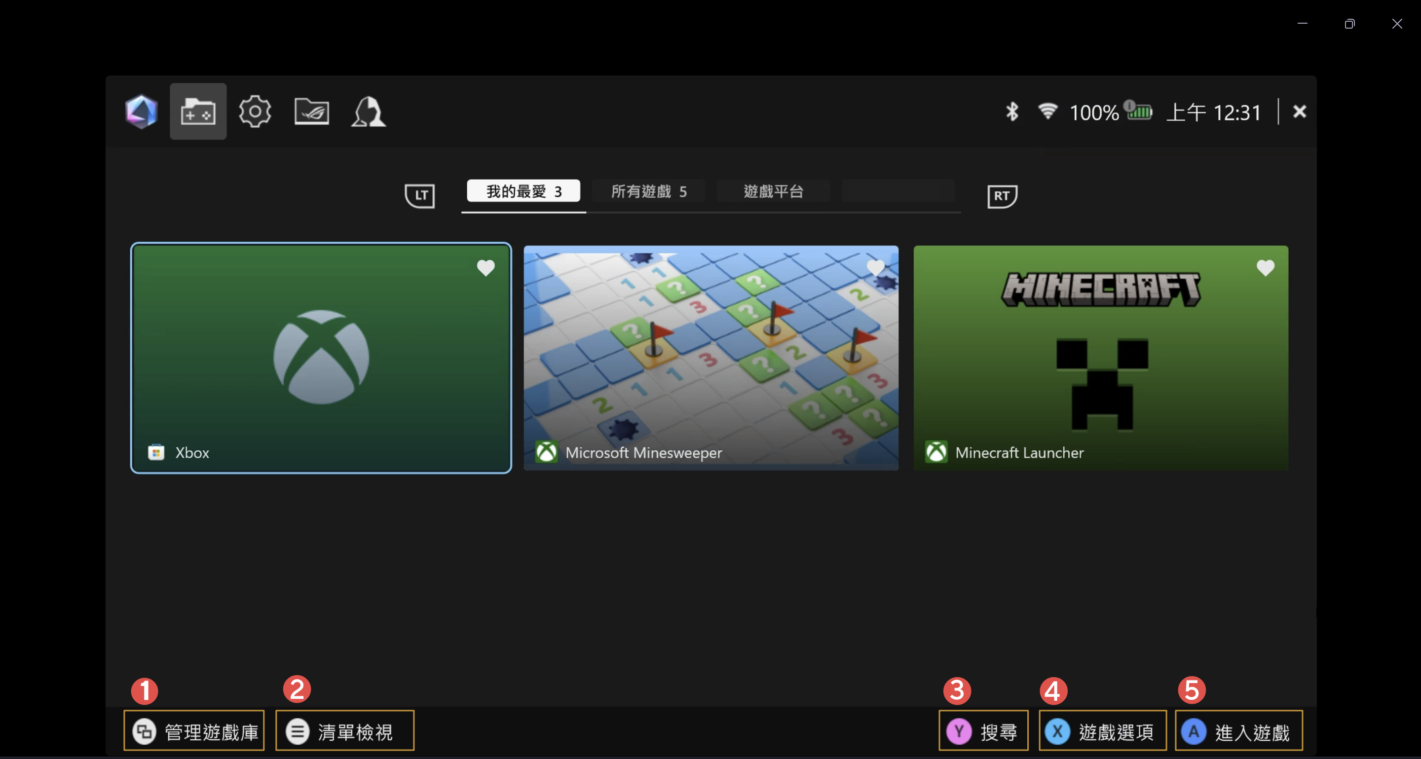1421x759 pixels.
Task: Unfavorite Microsoft Minesweeper via heart icon
Action: pyautogui.click(x=875, y=268)
